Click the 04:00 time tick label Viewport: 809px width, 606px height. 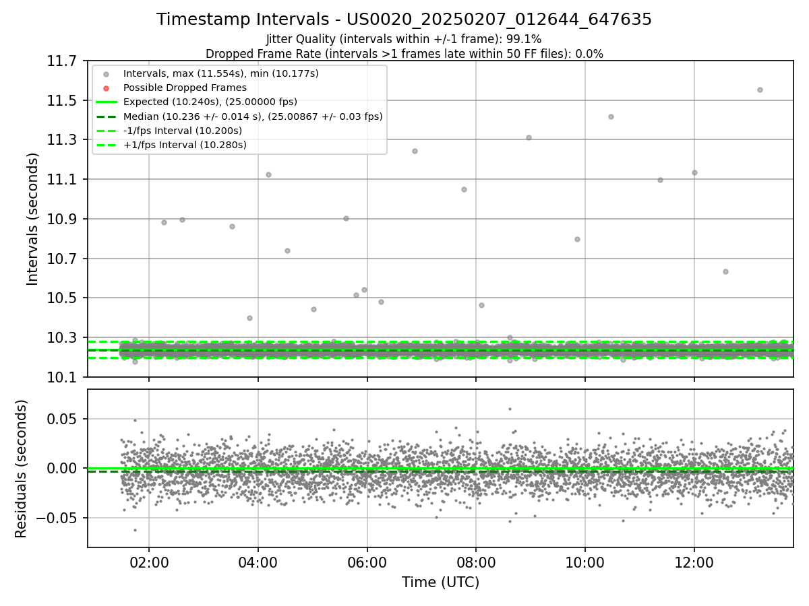click(x=258, y=562)
